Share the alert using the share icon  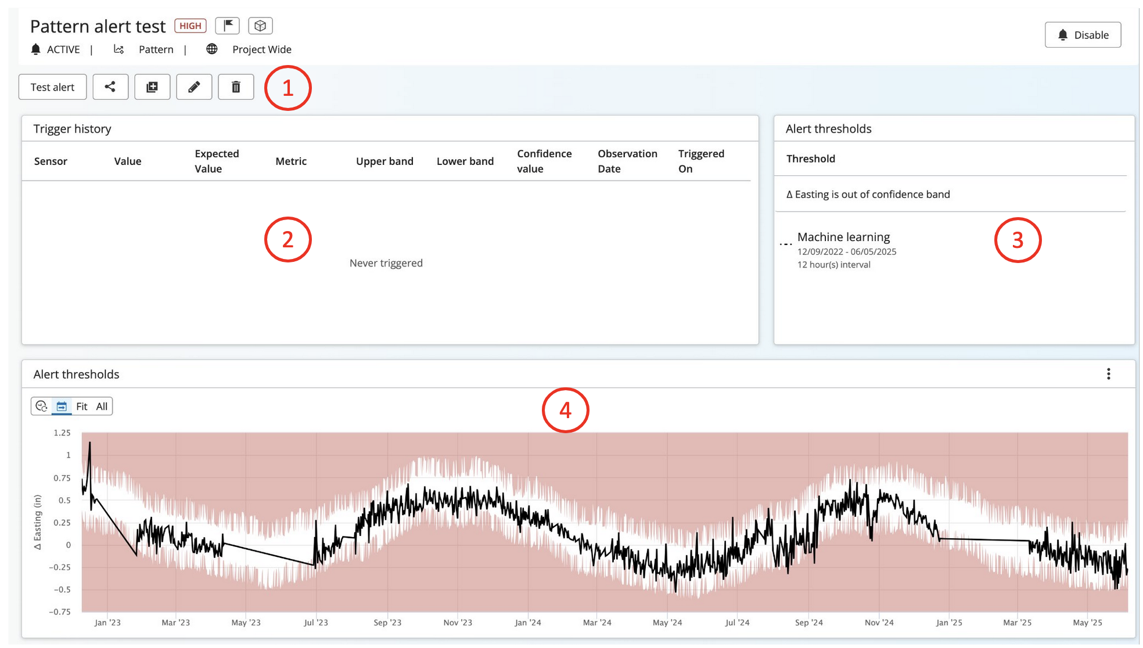tap(110, 87)
